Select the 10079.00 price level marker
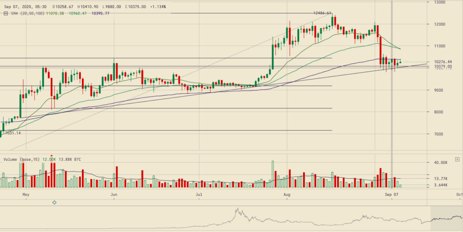The image size is (463, 232). coord(443,67)
